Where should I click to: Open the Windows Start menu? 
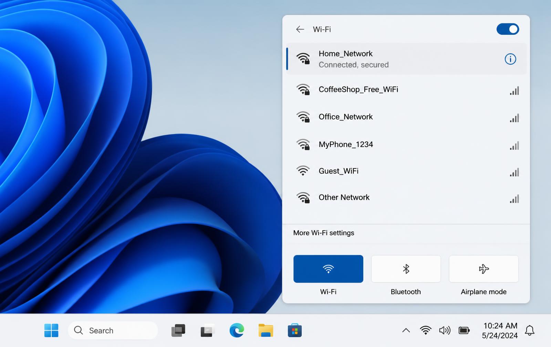[51, 330]
